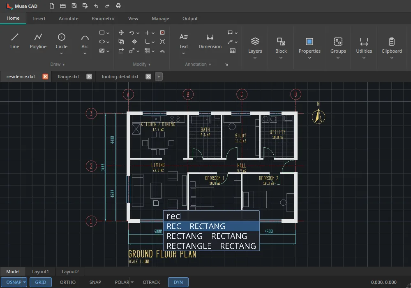411x288 pixels.
Task: Undo the last action
Action: pyautogui.click(x=96, y=6)
